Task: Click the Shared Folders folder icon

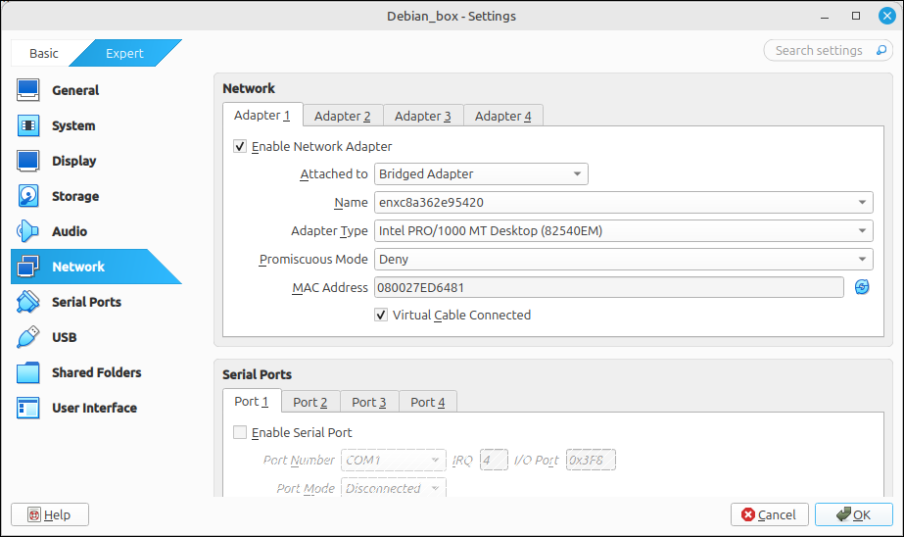Action: 27,372
